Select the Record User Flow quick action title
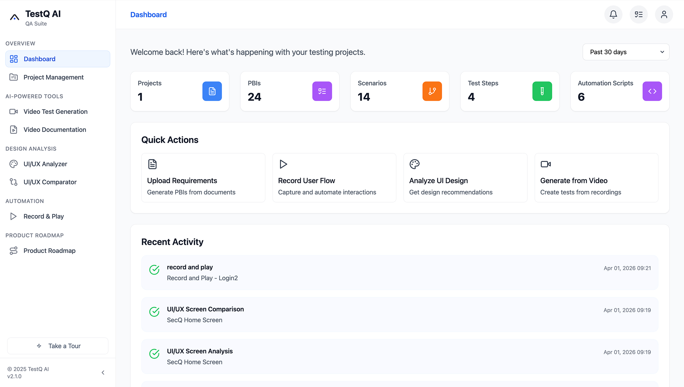Image resolution: width=684 pixels, height=387 pixels. click(306, 181)
